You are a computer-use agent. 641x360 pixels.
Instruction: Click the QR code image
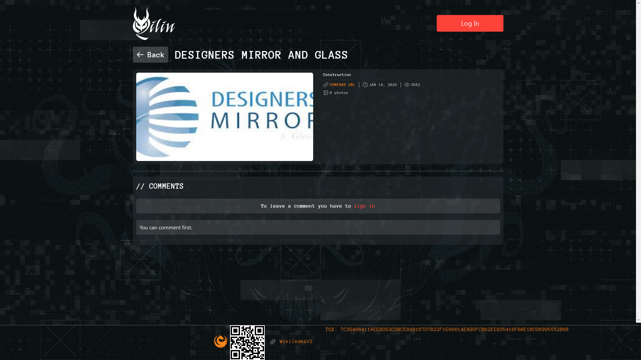pos(247,342)
